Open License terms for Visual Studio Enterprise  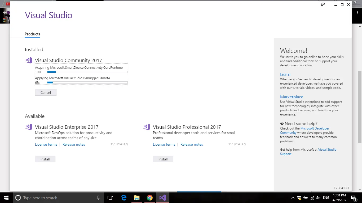pos(46,144)
